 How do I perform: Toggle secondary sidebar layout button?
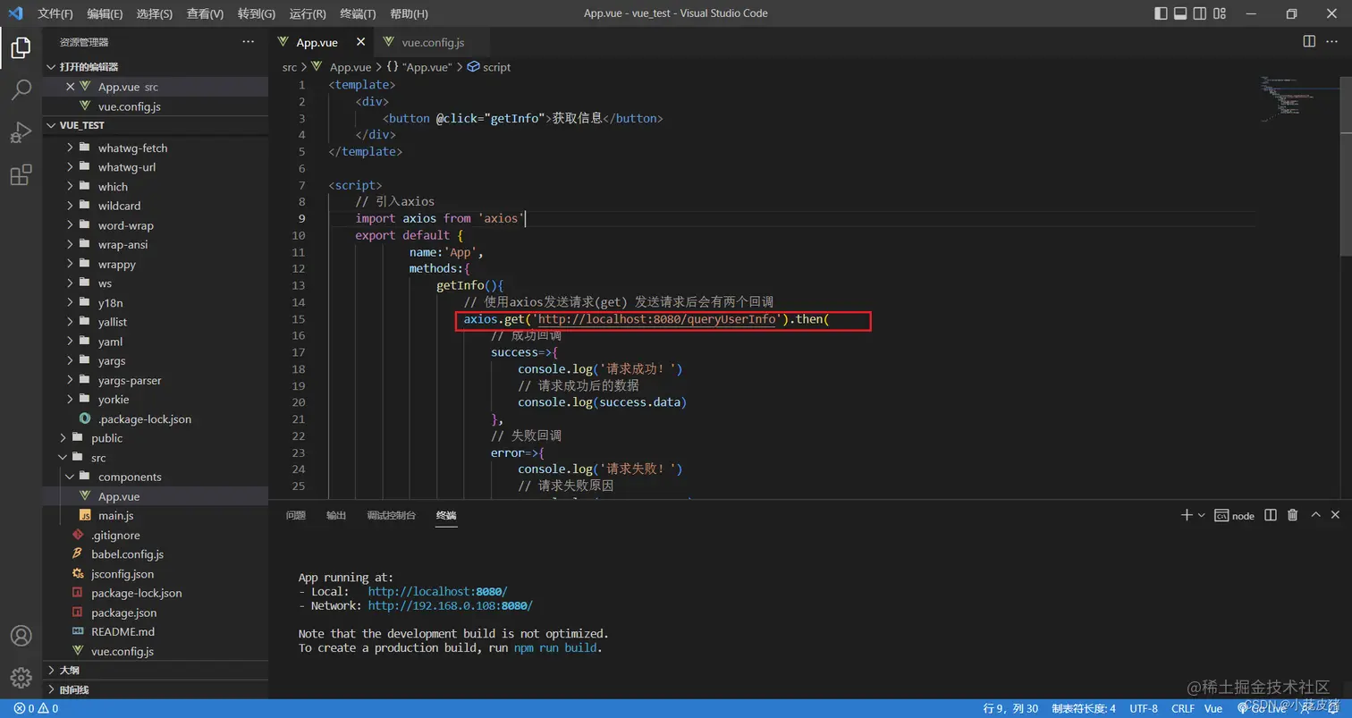(1201, 13)
